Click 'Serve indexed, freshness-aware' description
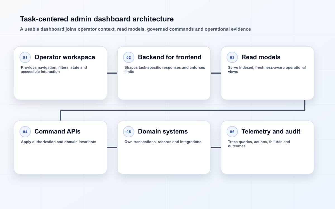The height and width of the screenshot is (209, 335). click(267, 69)
